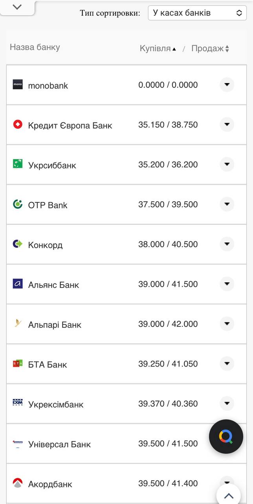Collapse the panel using top-left chevron

16,6
